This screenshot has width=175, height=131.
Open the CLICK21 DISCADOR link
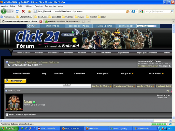[x=79, y=26]
